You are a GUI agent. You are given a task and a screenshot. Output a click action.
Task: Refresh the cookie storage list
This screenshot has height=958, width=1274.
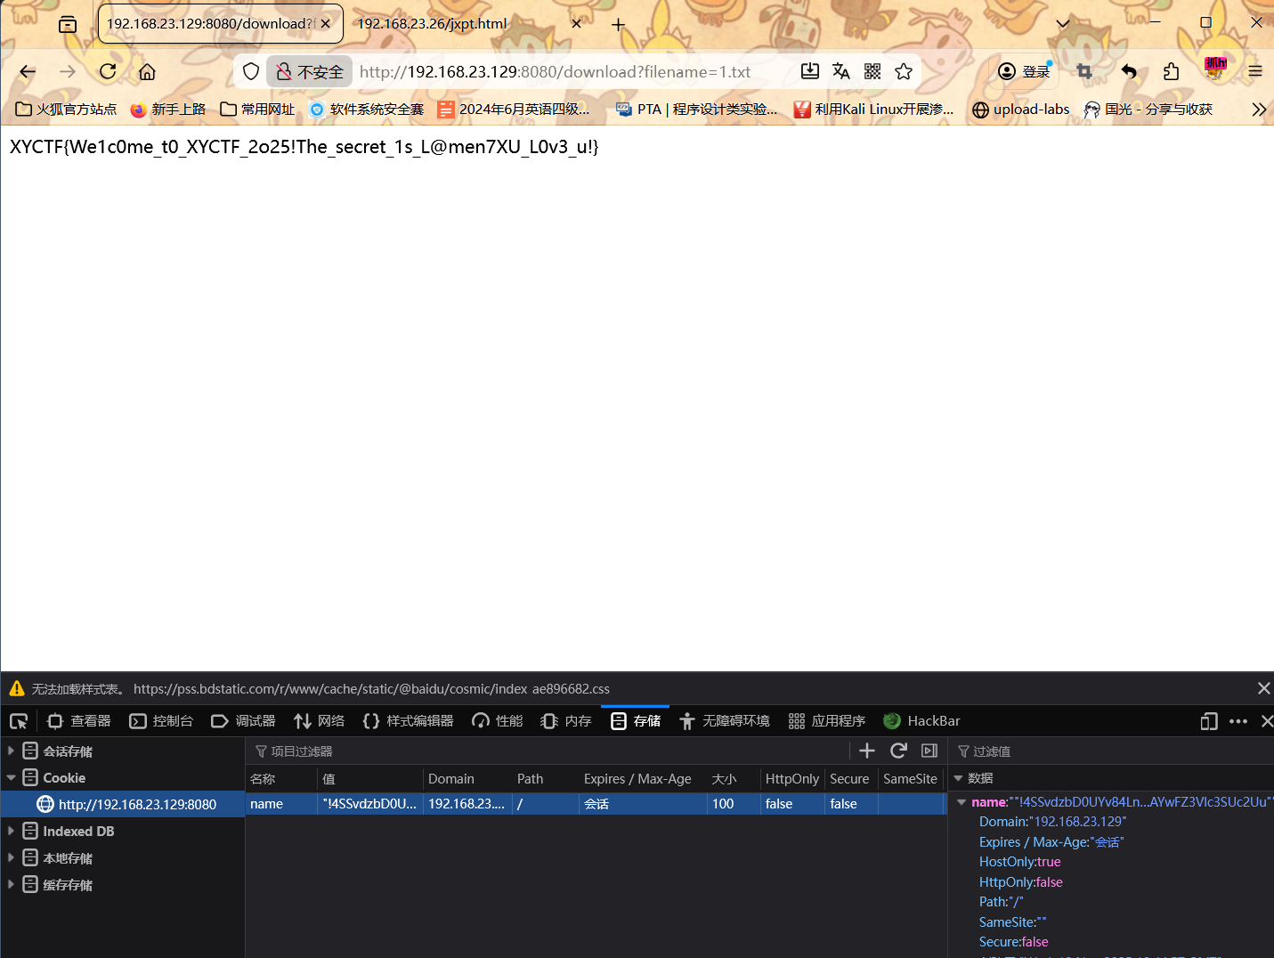(x=898, y=751)
